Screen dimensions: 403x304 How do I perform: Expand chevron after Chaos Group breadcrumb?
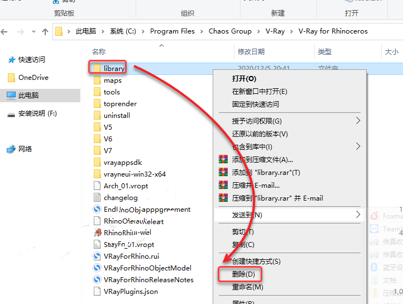point(258,31)
